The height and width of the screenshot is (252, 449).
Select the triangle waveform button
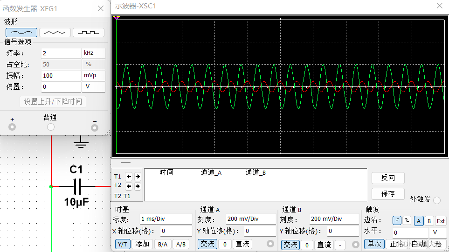pos(55,33)
